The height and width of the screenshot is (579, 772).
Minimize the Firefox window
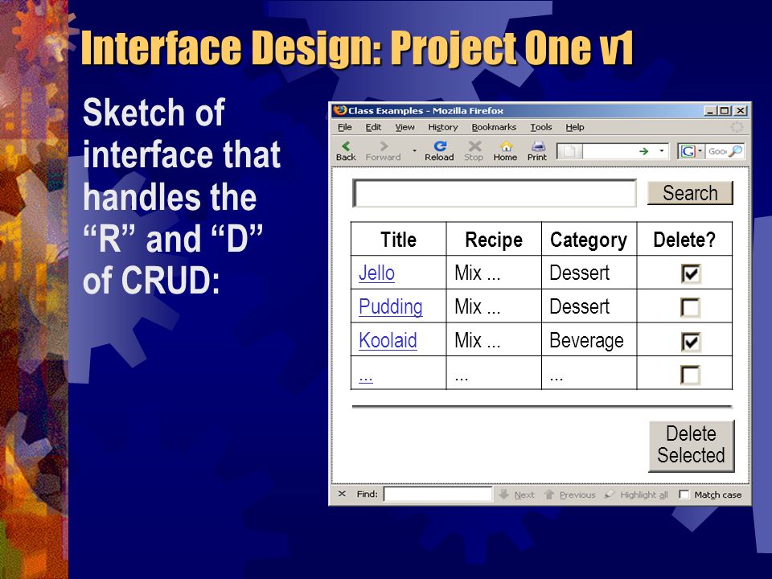[709, 111]
